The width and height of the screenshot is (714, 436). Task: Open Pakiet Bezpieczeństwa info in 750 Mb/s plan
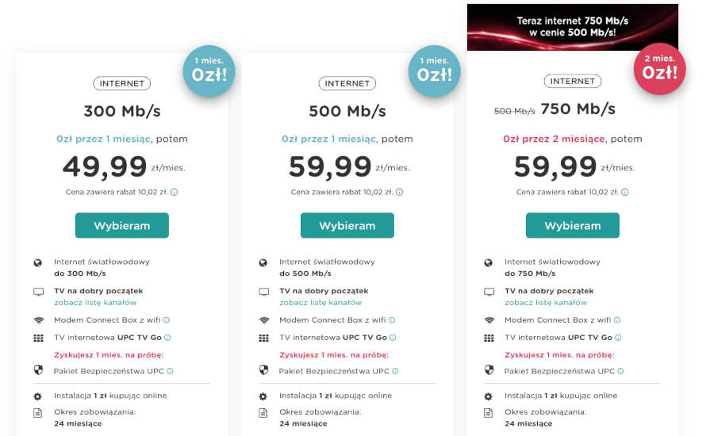click(620, 371)
